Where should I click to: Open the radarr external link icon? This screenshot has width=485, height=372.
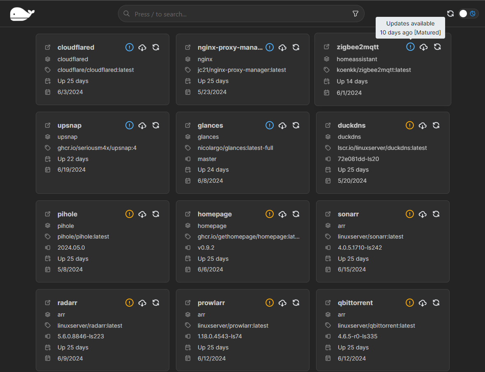pyautogui.click(x=48, y=303)
